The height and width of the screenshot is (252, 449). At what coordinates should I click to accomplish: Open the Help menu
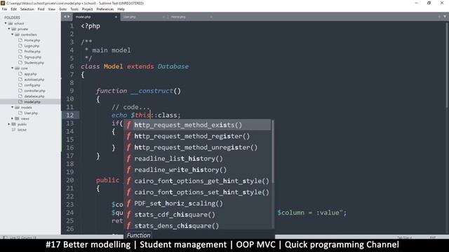[121, 9]
